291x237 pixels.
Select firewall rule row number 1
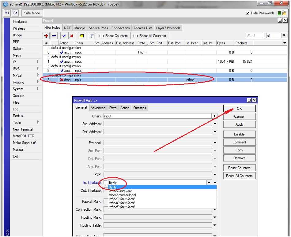tap(165, 61)
